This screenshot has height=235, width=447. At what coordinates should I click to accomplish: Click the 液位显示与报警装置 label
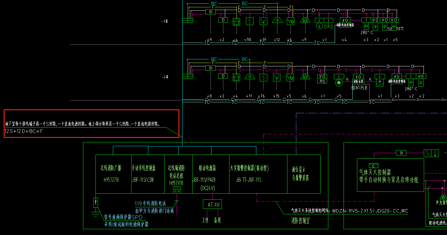pos(300,174)
